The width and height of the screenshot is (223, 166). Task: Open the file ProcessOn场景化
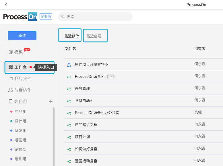coord(90,77)
